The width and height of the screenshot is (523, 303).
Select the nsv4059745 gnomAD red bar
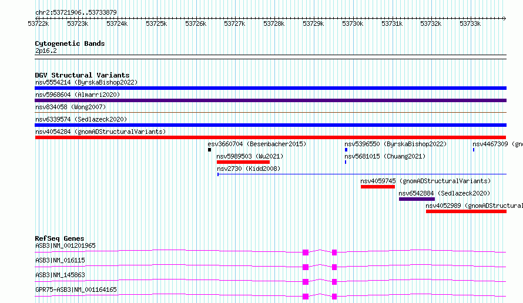[x=378, y=187]
